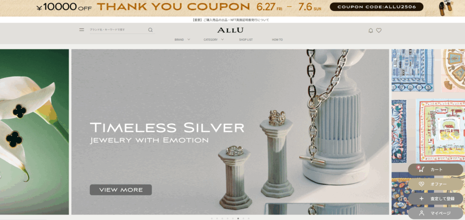
Task: Open the HOW TO menu item
Action: tap(277, 39)
